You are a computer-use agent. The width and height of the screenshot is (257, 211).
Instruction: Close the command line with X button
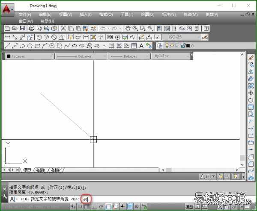tap(5, 189)
